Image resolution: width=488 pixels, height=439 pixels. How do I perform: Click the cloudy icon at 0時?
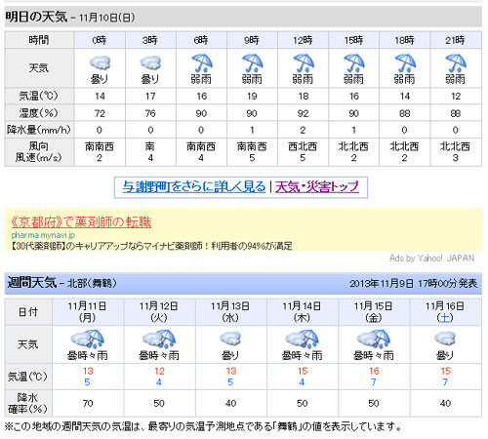100,62
